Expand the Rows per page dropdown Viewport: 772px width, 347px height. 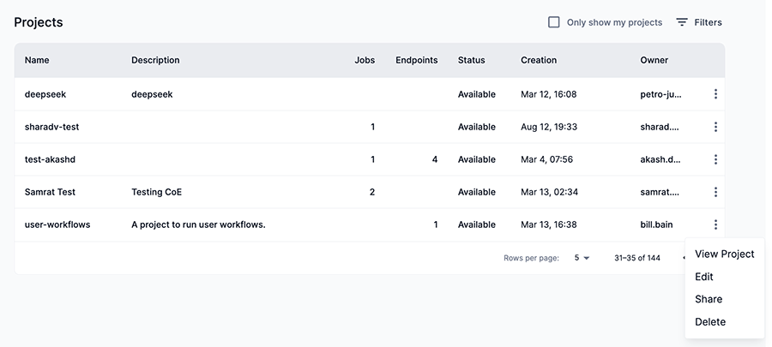point(582,258)
